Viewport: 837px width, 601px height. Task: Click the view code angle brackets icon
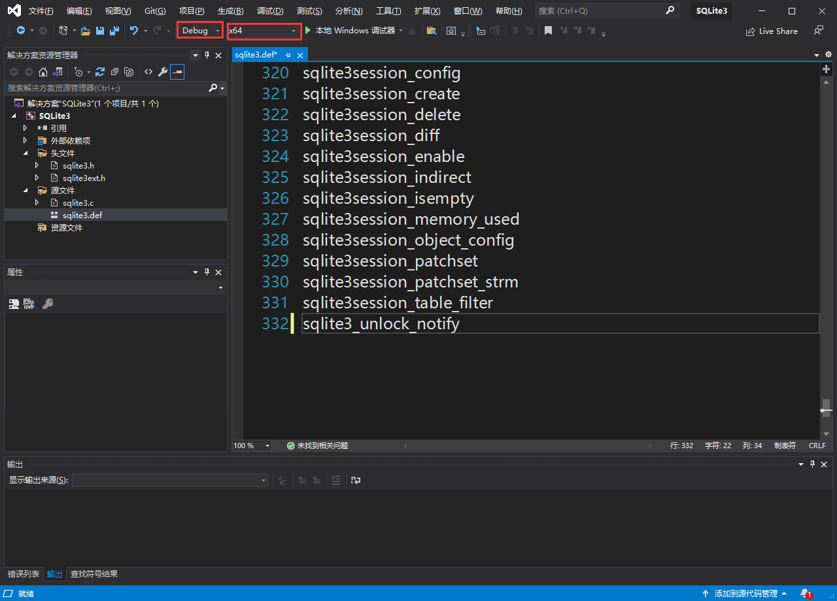point(148,72)
